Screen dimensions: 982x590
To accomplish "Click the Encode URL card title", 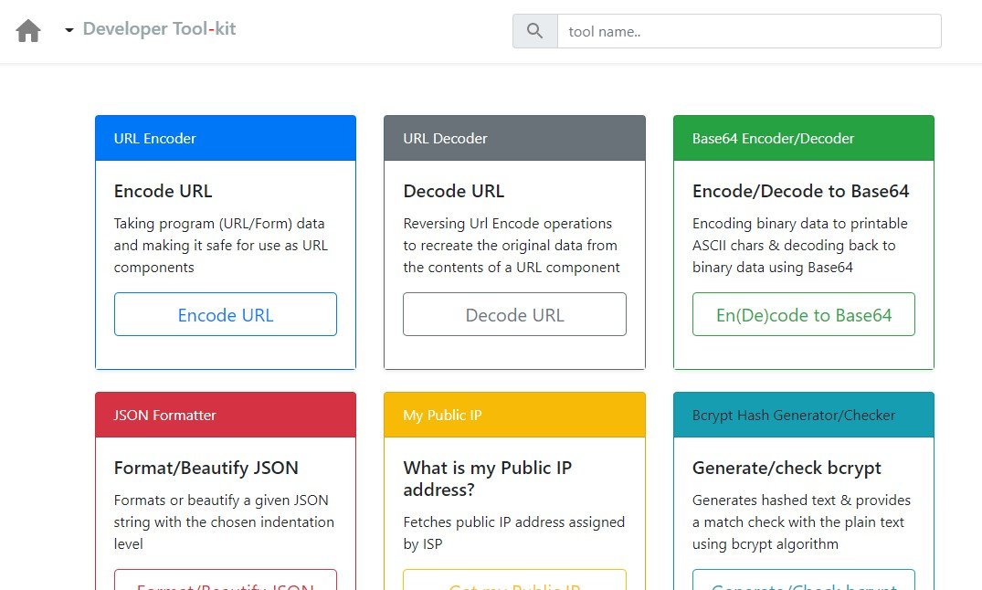I will click(x=163, y=191).
